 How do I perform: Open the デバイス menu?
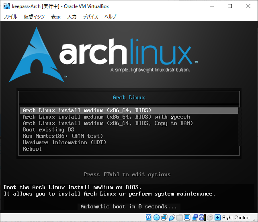pos(91,17)
